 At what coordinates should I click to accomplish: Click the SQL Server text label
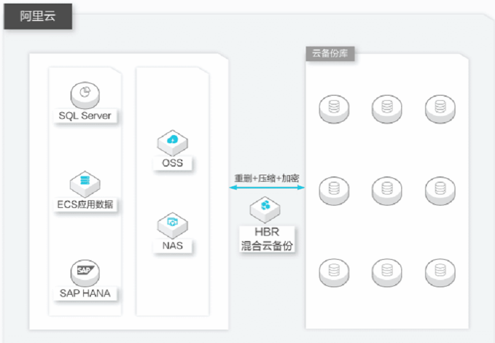point(85,116)
